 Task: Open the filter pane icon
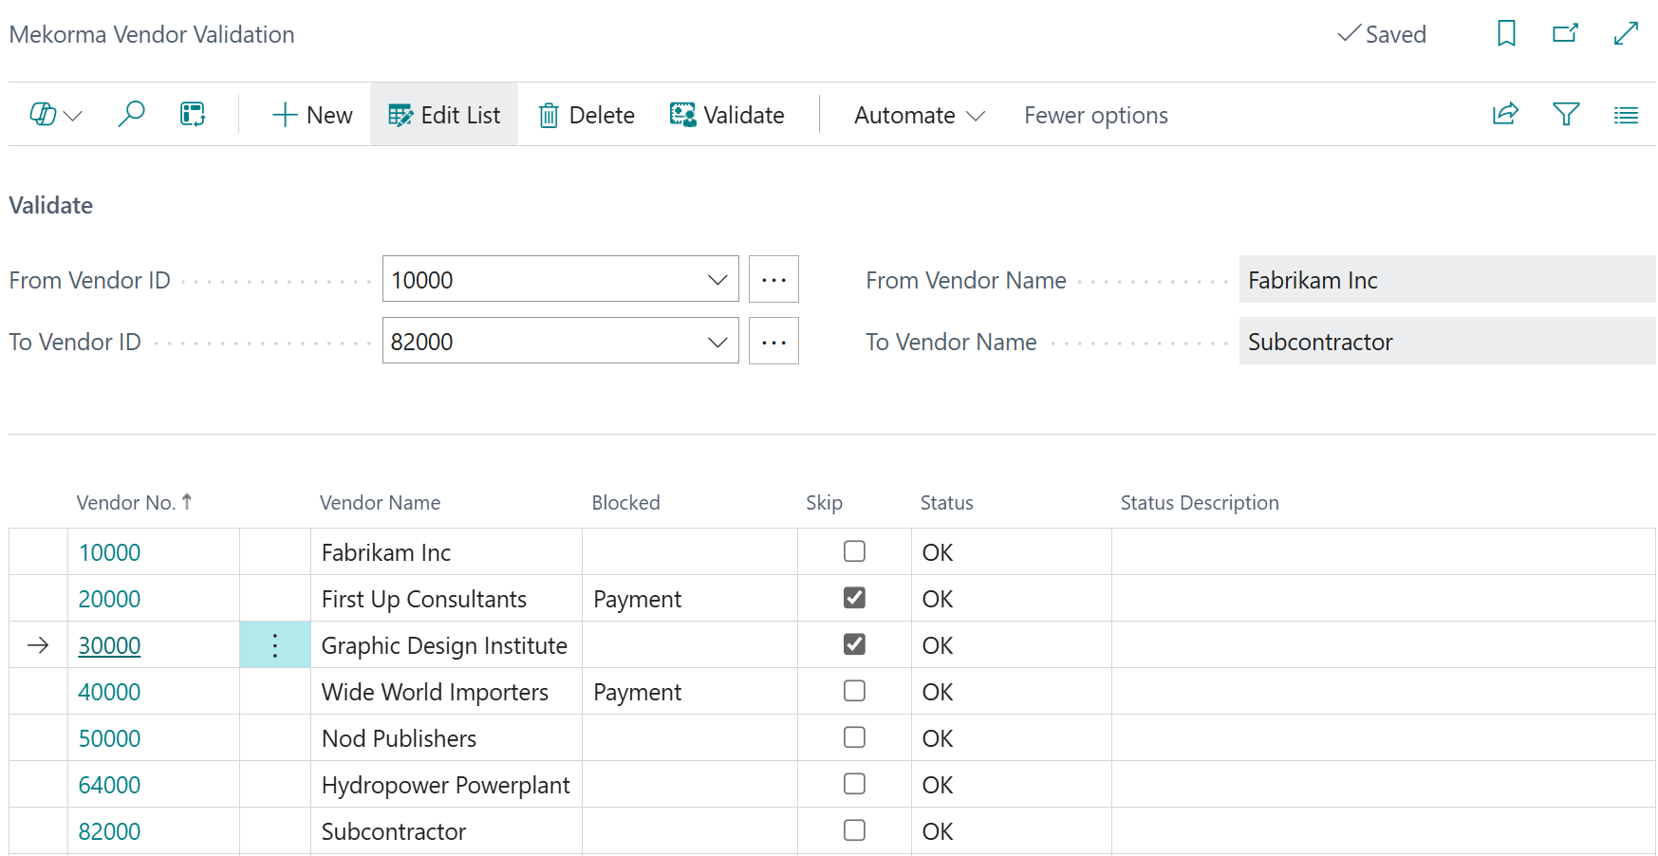(x=1566, y=115)
